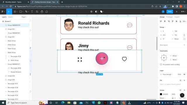Image resolution: width=187 pixels, height=105 pixels.
Task: Select layer Image 652
Action: (11, 29)
